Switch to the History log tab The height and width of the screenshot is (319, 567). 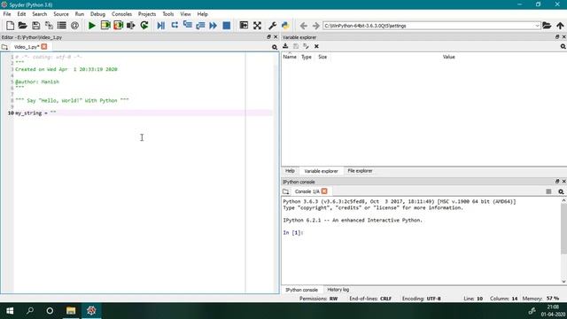point(338,290)
